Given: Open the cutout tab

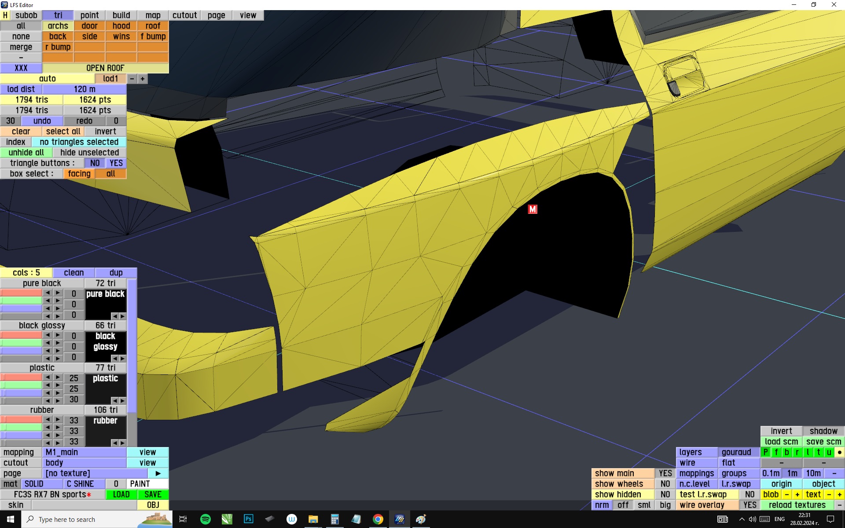Looking at the screenshot, I should [184, 15].
